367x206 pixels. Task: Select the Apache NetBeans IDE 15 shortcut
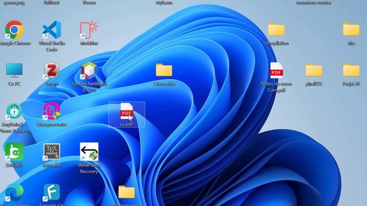pos(89,70)
